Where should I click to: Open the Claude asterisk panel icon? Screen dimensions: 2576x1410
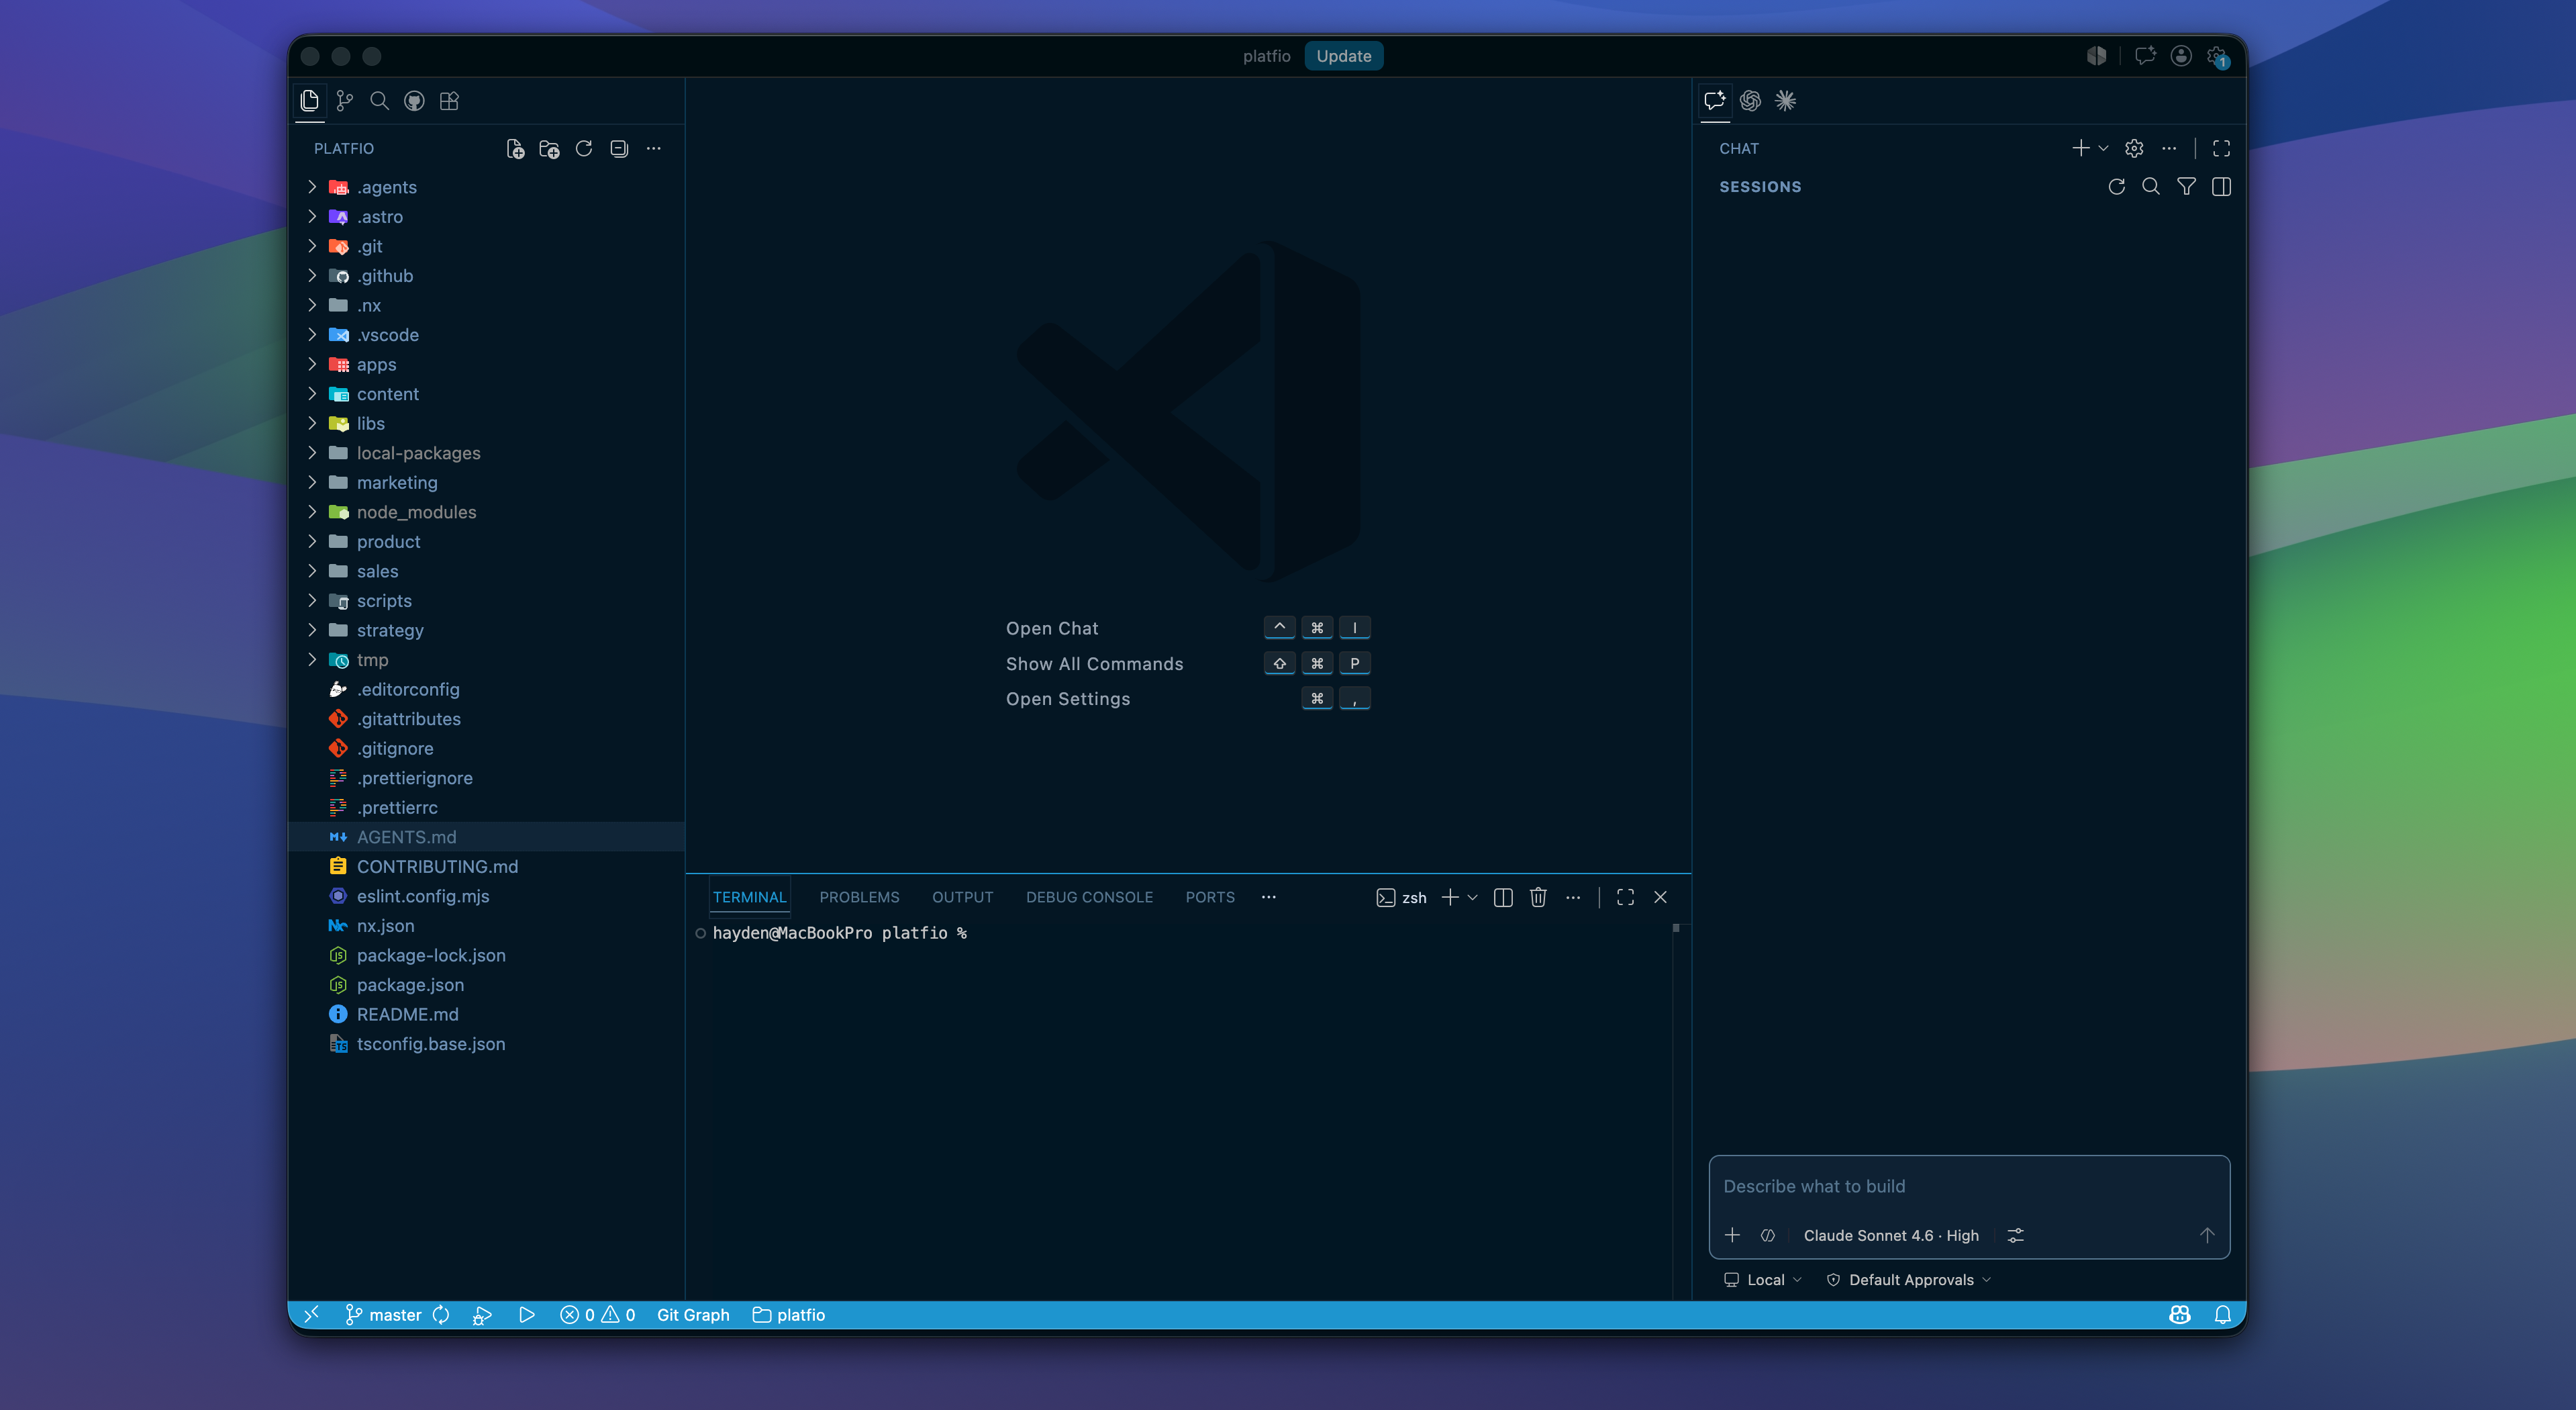pos(1785,101)
